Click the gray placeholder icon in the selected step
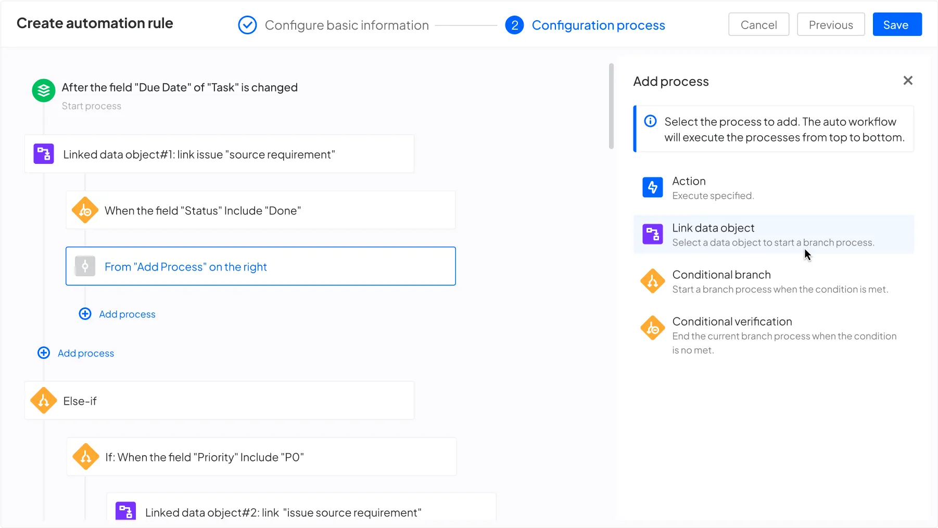 point(85,266)
